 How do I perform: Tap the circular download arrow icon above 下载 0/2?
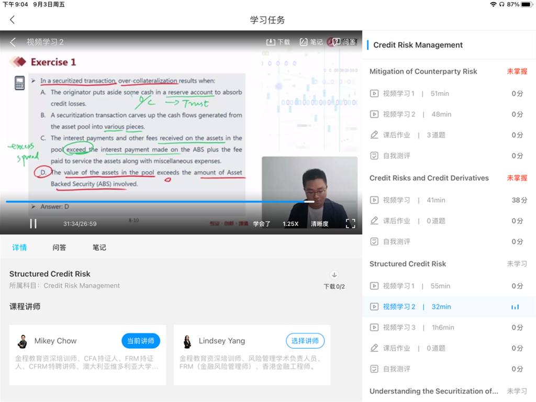(334, 275)
